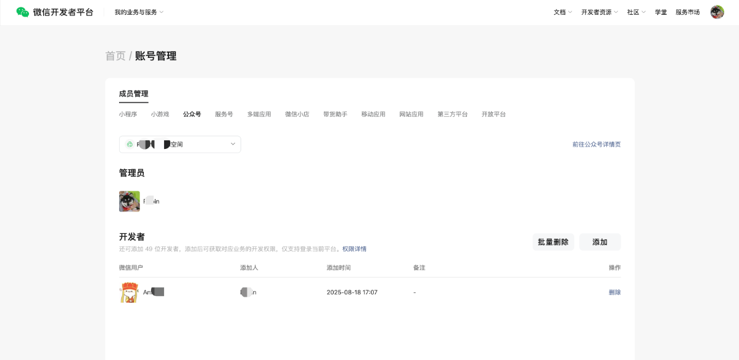Image resolution: width=739 pixels, height=360 pixels.
Task: Select the 服务号 tab
Action: (x=224, y=114)
